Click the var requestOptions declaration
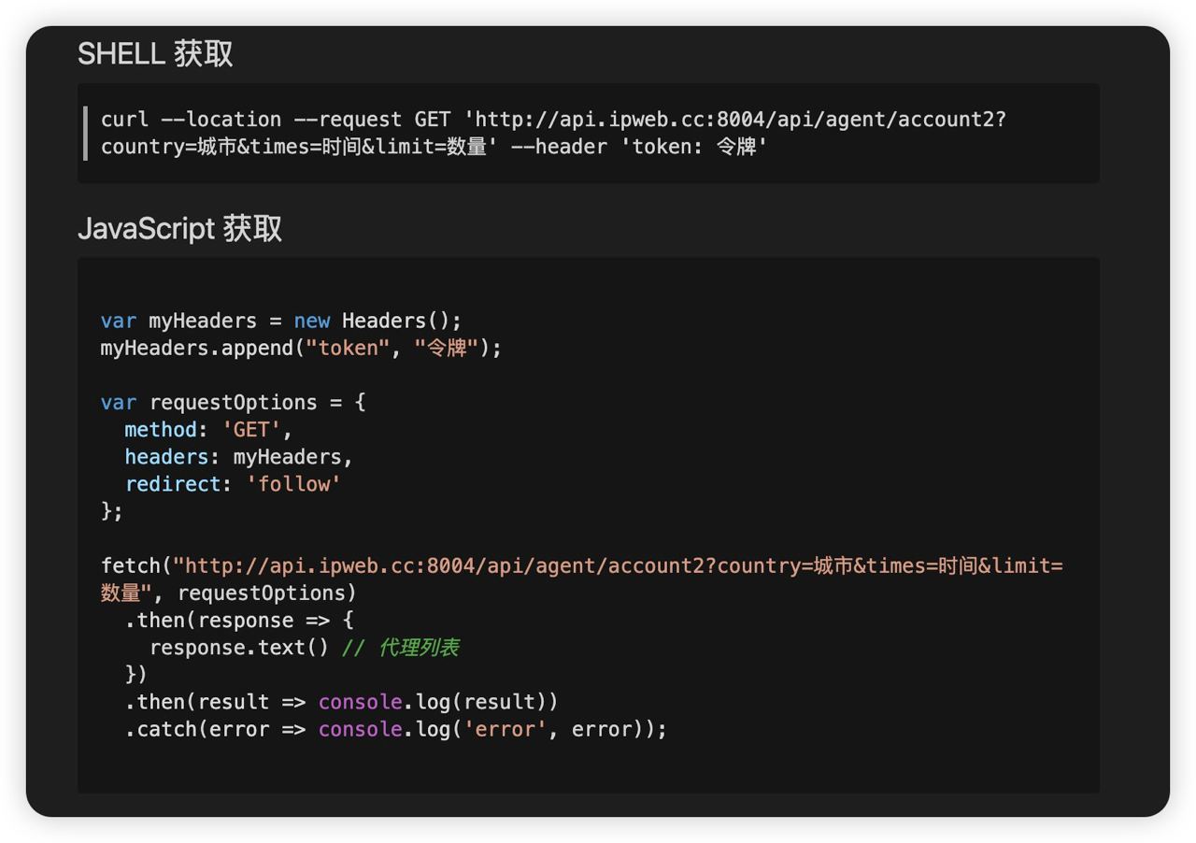Image resolution: width=1196 pixels, height=843 pixels. pos(232,403)
